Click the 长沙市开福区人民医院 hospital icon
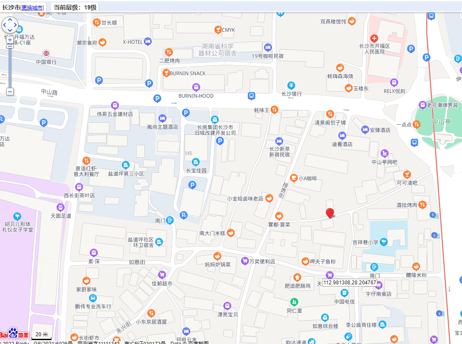 coord(374,38)
